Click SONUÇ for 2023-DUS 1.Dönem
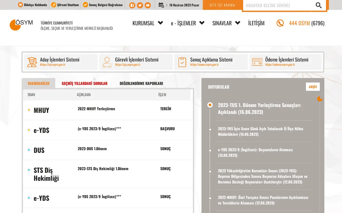 (x=165, y=149)
